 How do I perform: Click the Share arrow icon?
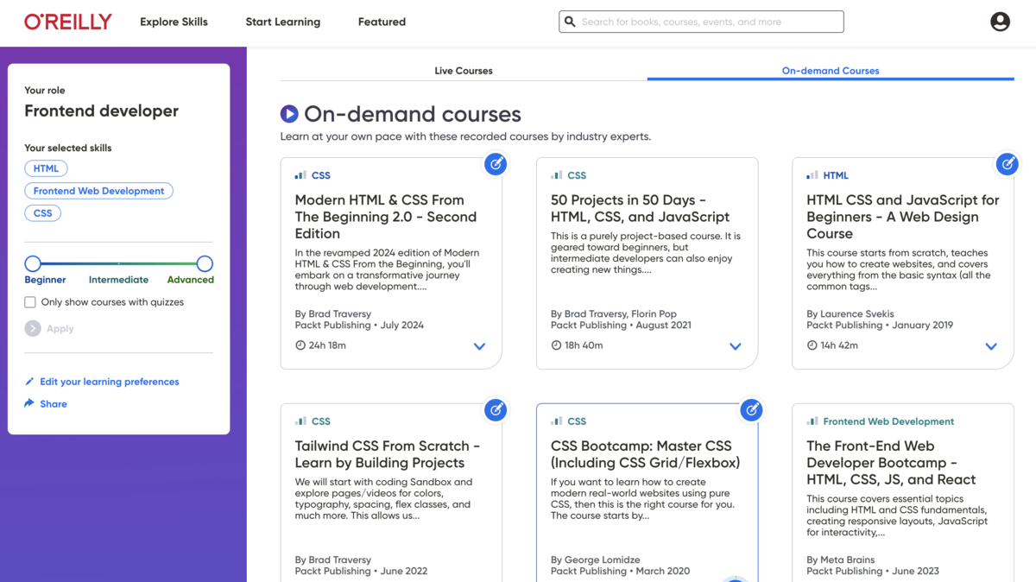click(29, 403)
